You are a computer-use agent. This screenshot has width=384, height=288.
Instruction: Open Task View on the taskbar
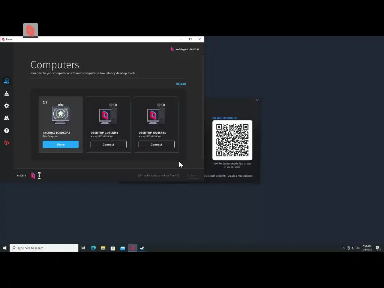coord(83,248)
